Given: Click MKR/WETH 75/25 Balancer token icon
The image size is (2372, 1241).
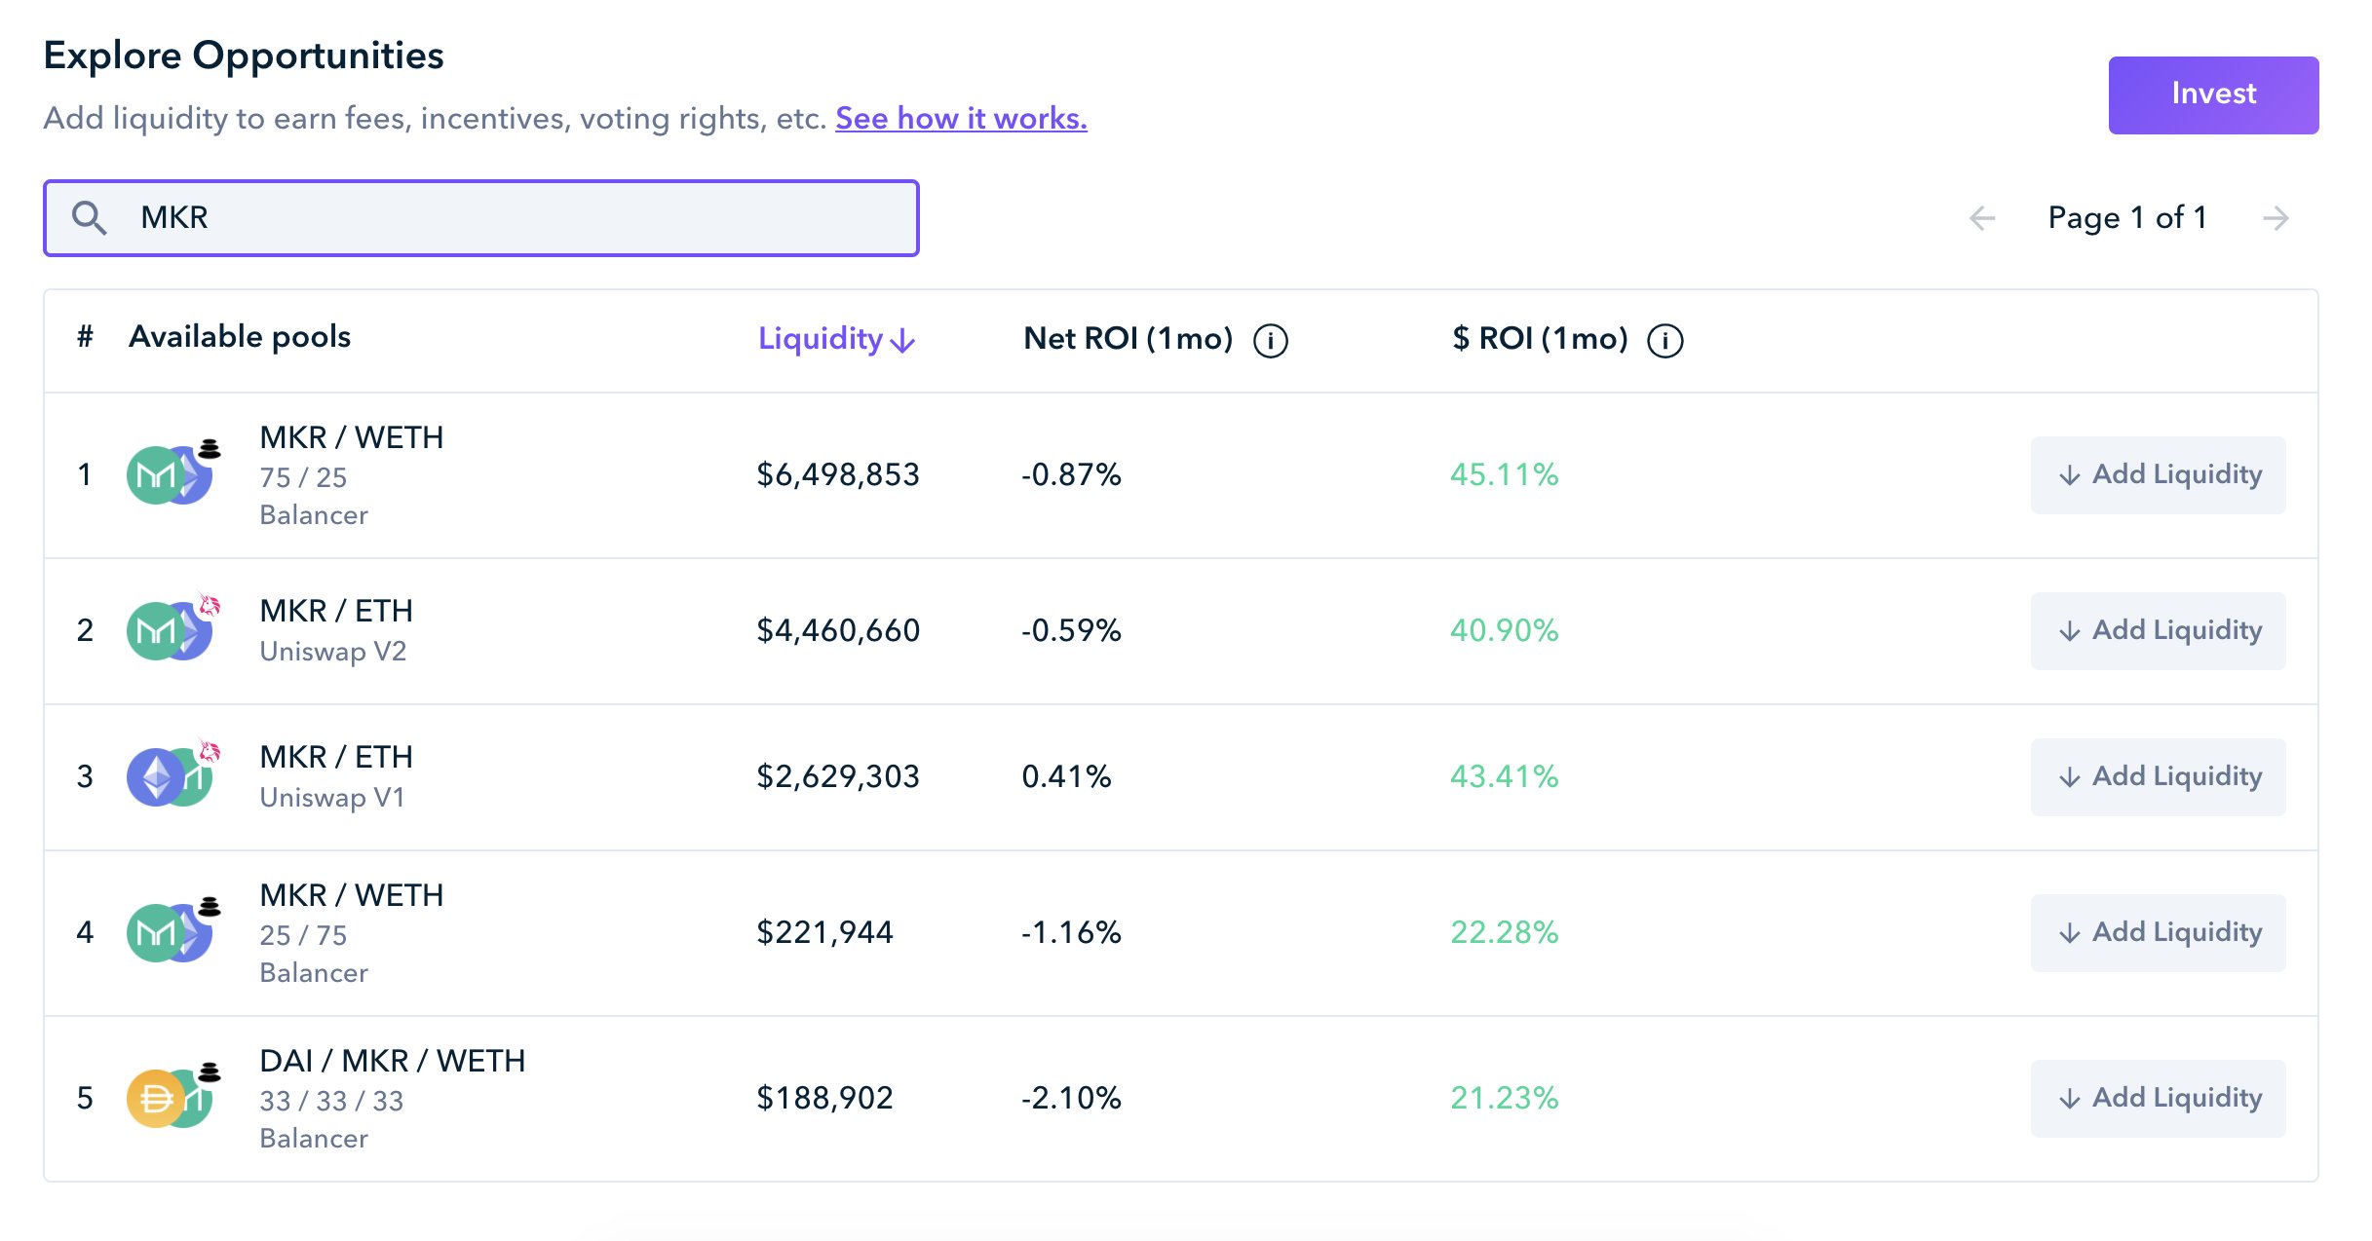Looking at the screenshot, I should click(173, 472).
